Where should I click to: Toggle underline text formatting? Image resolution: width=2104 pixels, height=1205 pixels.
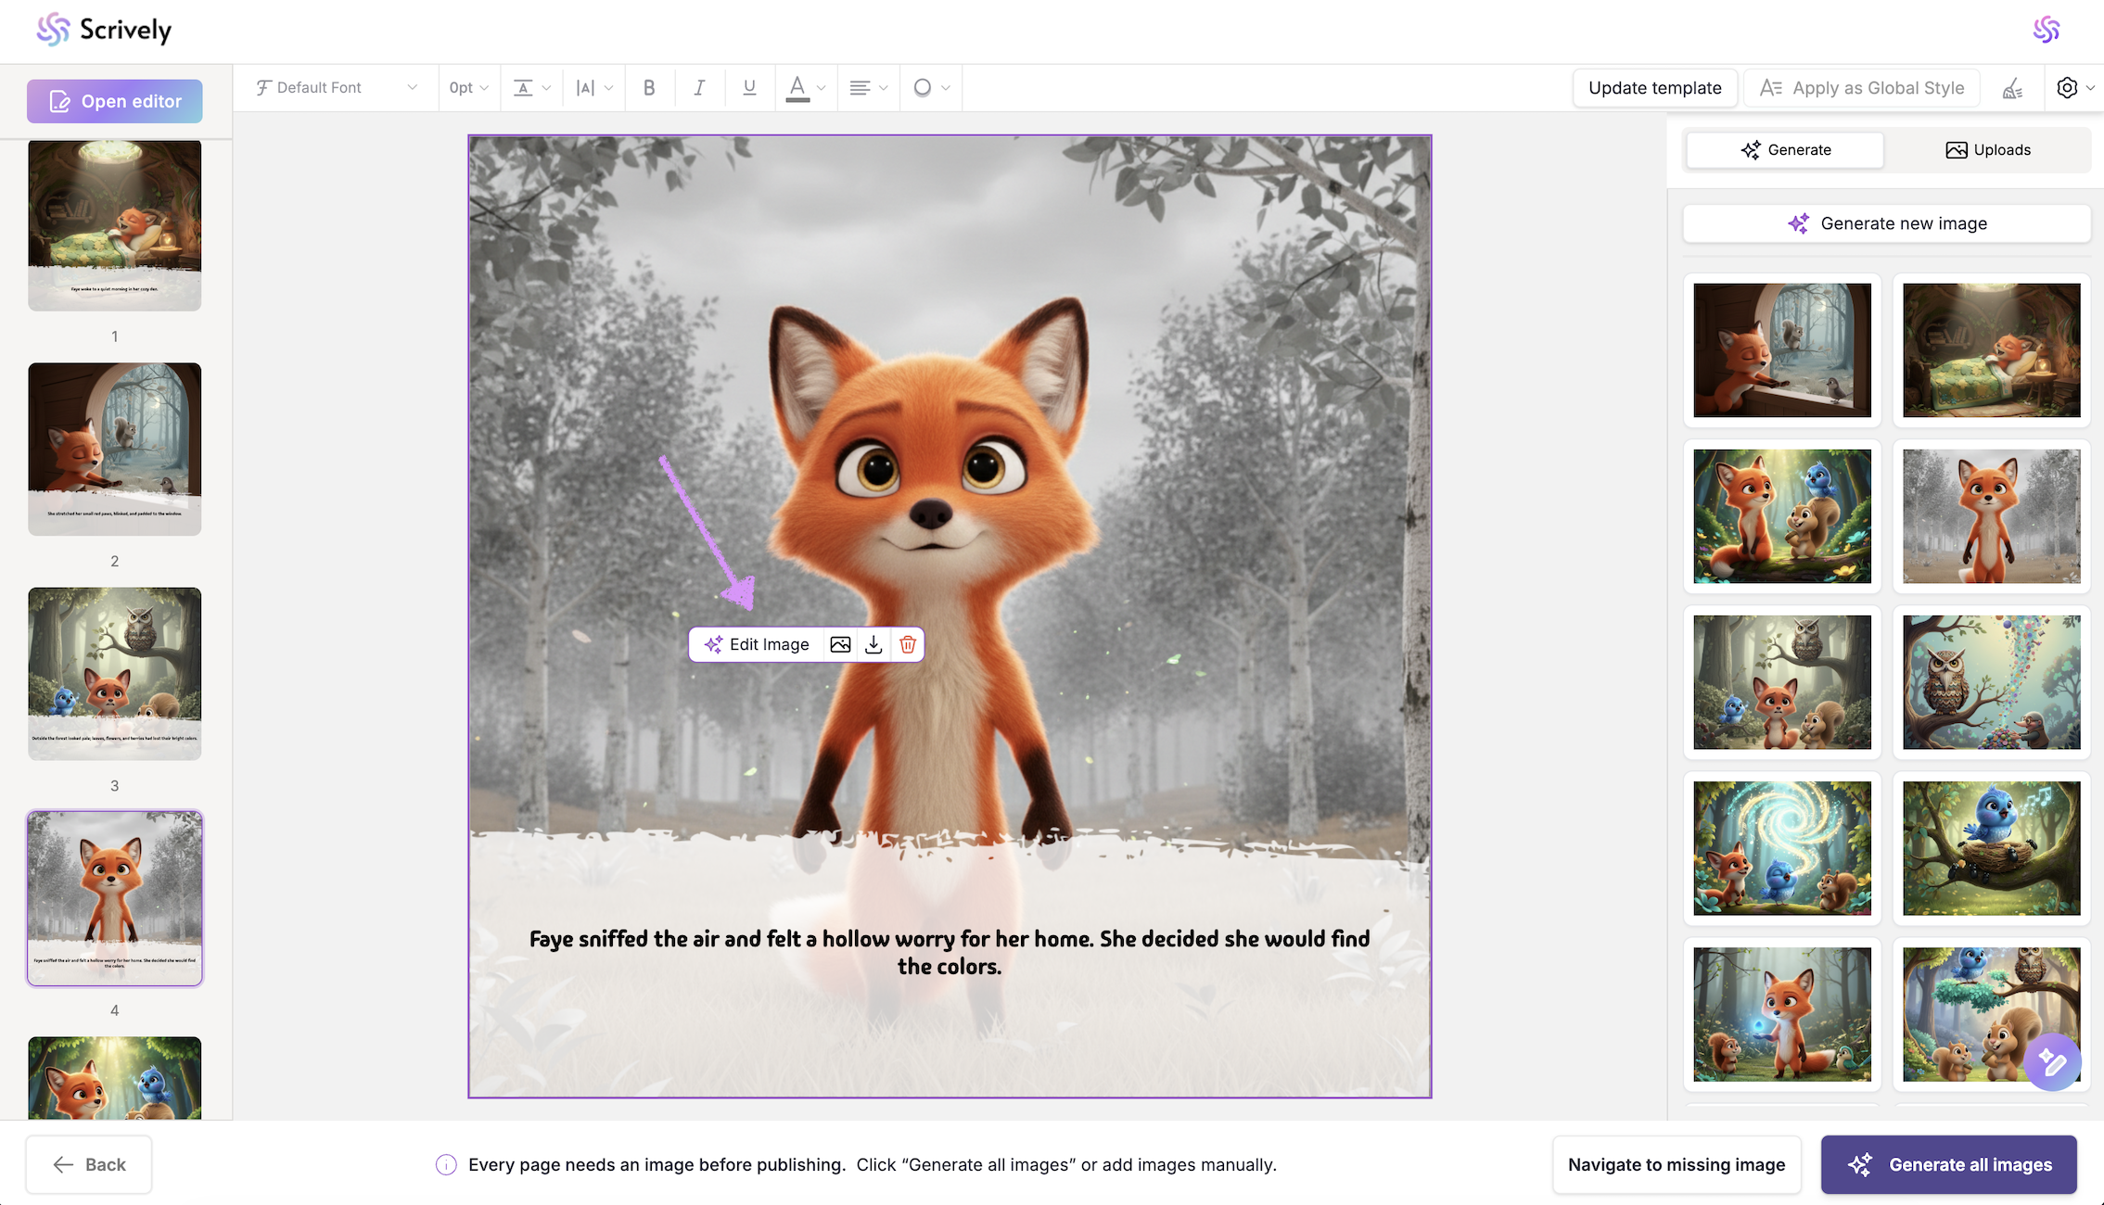pos(749,88)
